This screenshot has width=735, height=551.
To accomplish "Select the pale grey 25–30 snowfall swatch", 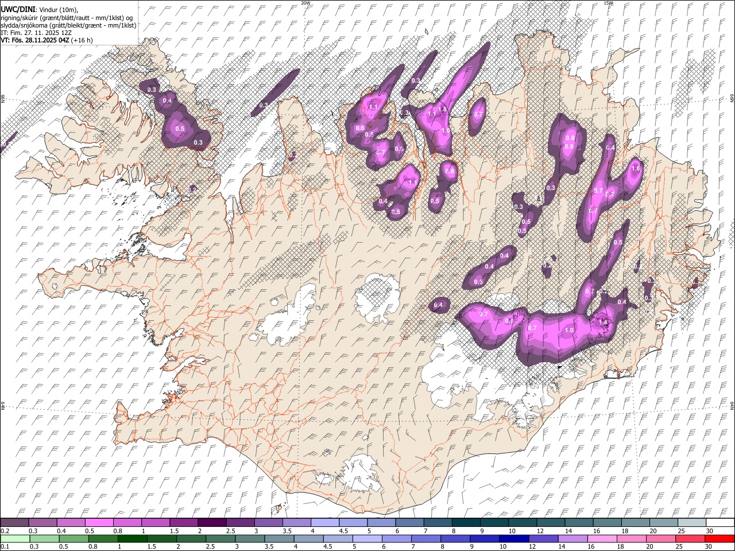I will (691, 522).
